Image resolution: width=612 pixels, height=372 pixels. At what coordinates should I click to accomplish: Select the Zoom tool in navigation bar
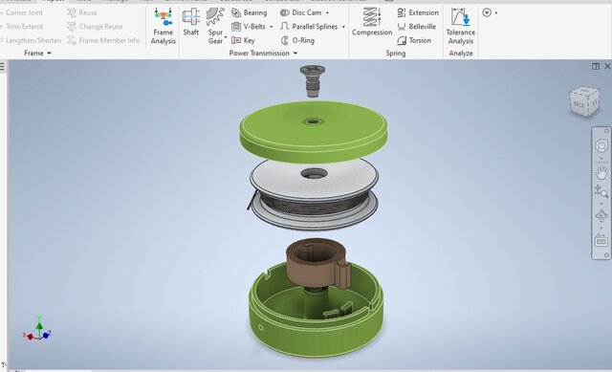point(601,191)
